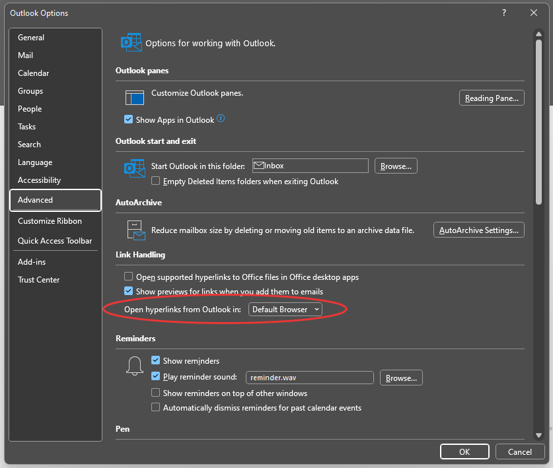Toggle the Show reminders checkbox
The height and width of the screenshot is (468, 553).
click(x=155, y=360)
